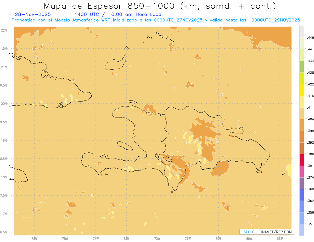Click the time label "1400 UTC / 10:00 am Hora Local"
Image resolution: width=314 pixels, height=242 pixels.
pos(119,14)
